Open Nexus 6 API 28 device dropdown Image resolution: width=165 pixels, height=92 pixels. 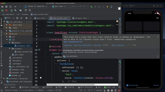point(78,7)
